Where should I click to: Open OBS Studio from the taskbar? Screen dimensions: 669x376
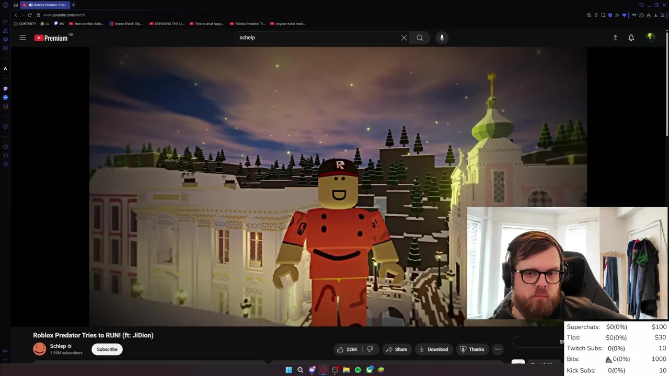[x=335, y=370]
